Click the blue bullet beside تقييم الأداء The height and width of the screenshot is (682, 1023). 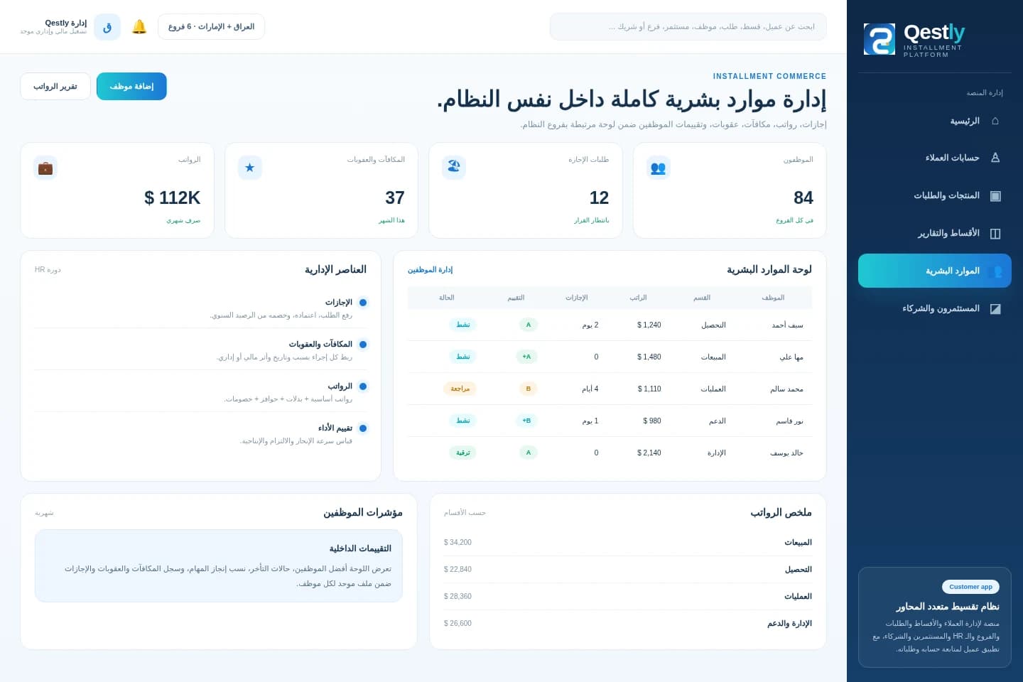click(x=363, y=428)
